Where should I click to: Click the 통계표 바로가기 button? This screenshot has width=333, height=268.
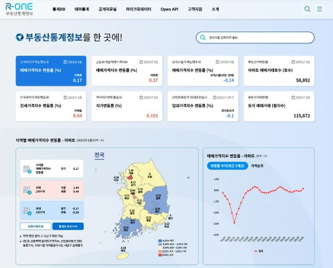coord(68,227)
